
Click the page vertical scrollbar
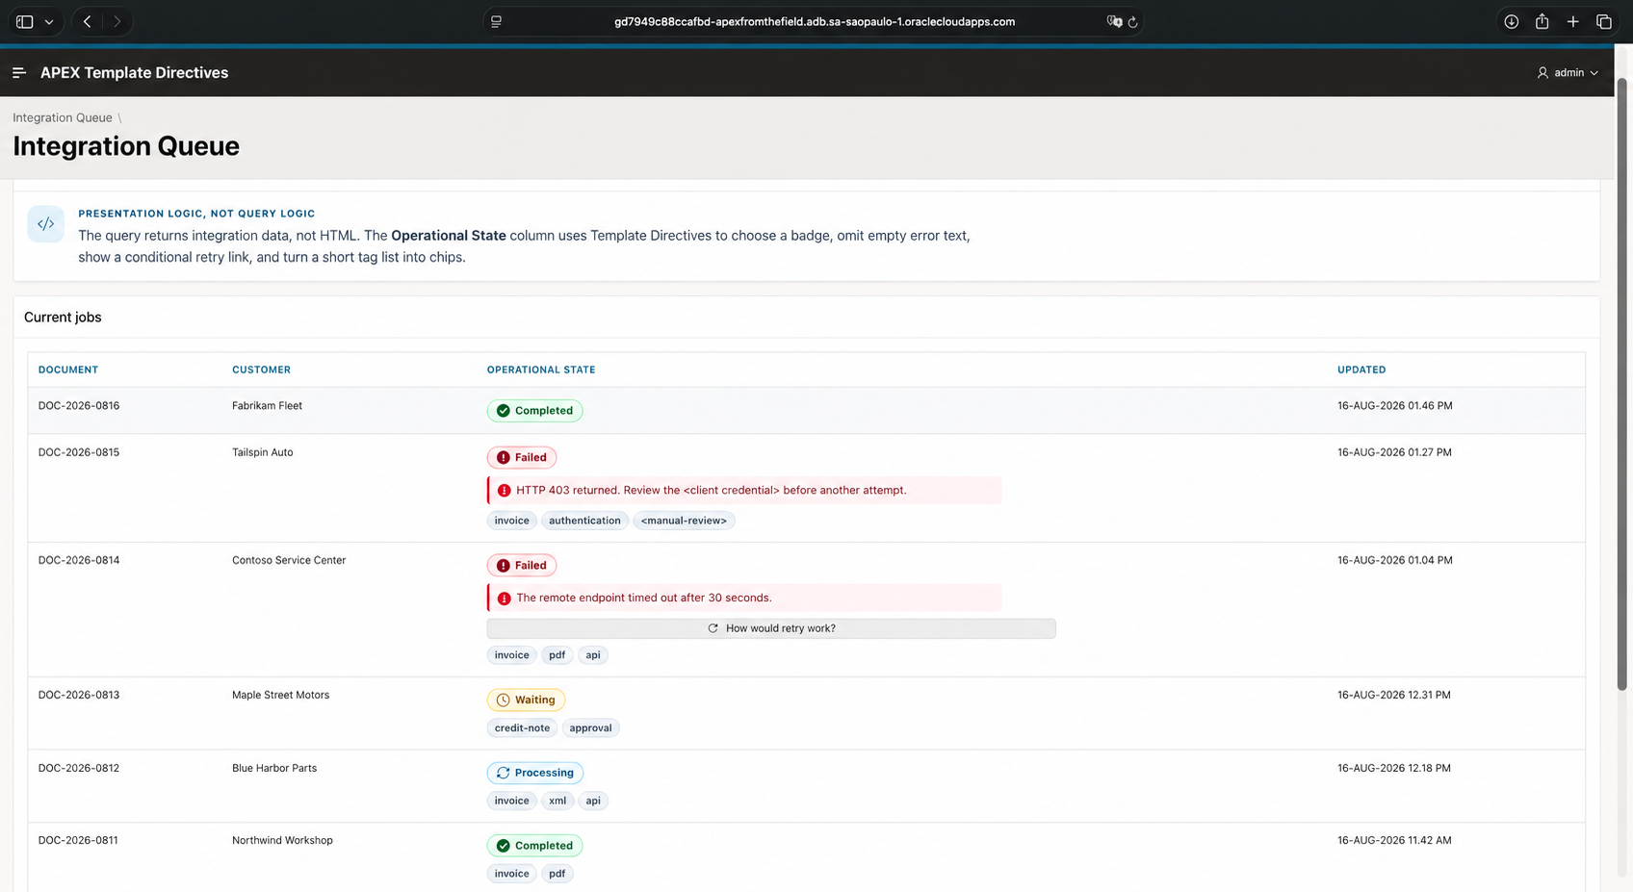coord(1621,385)
